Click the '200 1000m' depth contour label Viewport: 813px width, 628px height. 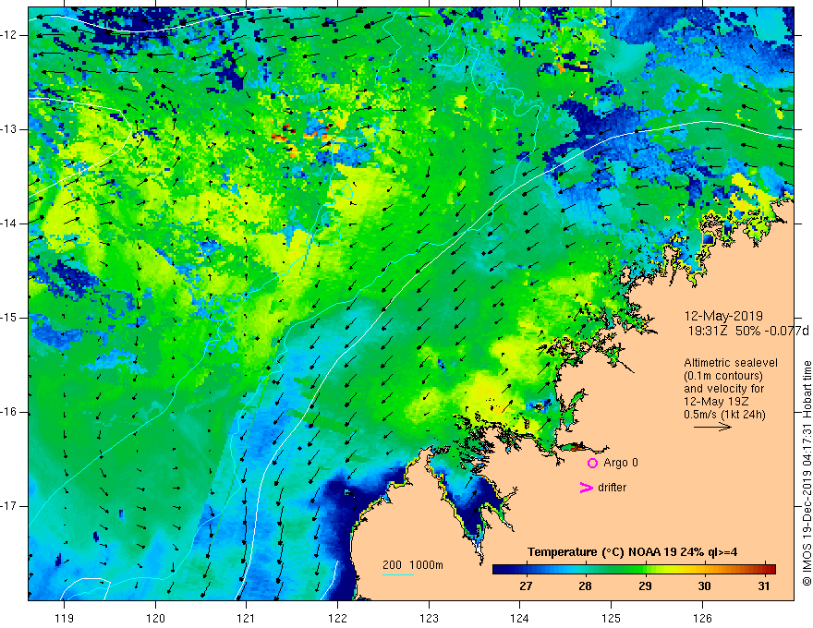click(x=413, y=565)
